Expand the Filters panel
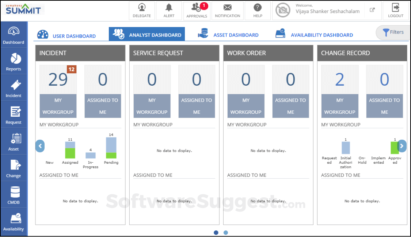This screenshot has width=411, height=237. click(393, 32)
